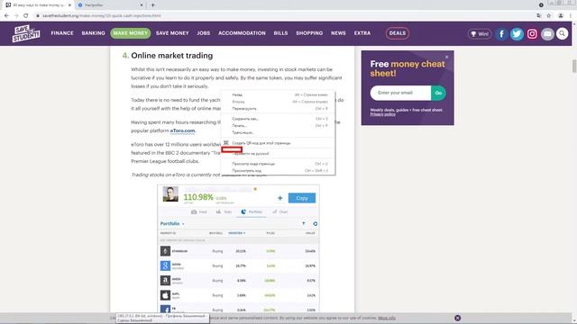Screen dimensions: 577x324
Task: Choose Translate to Russian in context menu
Action: pyautogui.click(x=278, y=153)
